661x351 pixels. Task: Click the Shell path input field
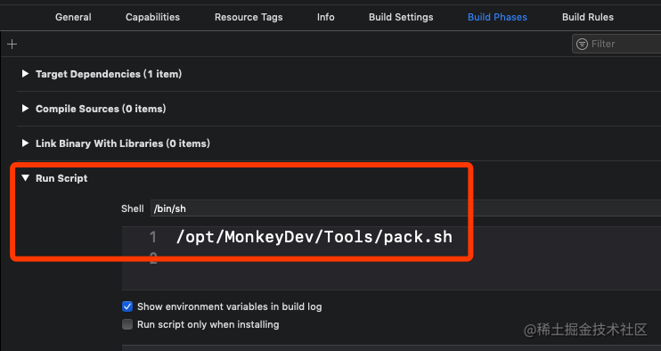click(405, 208)
